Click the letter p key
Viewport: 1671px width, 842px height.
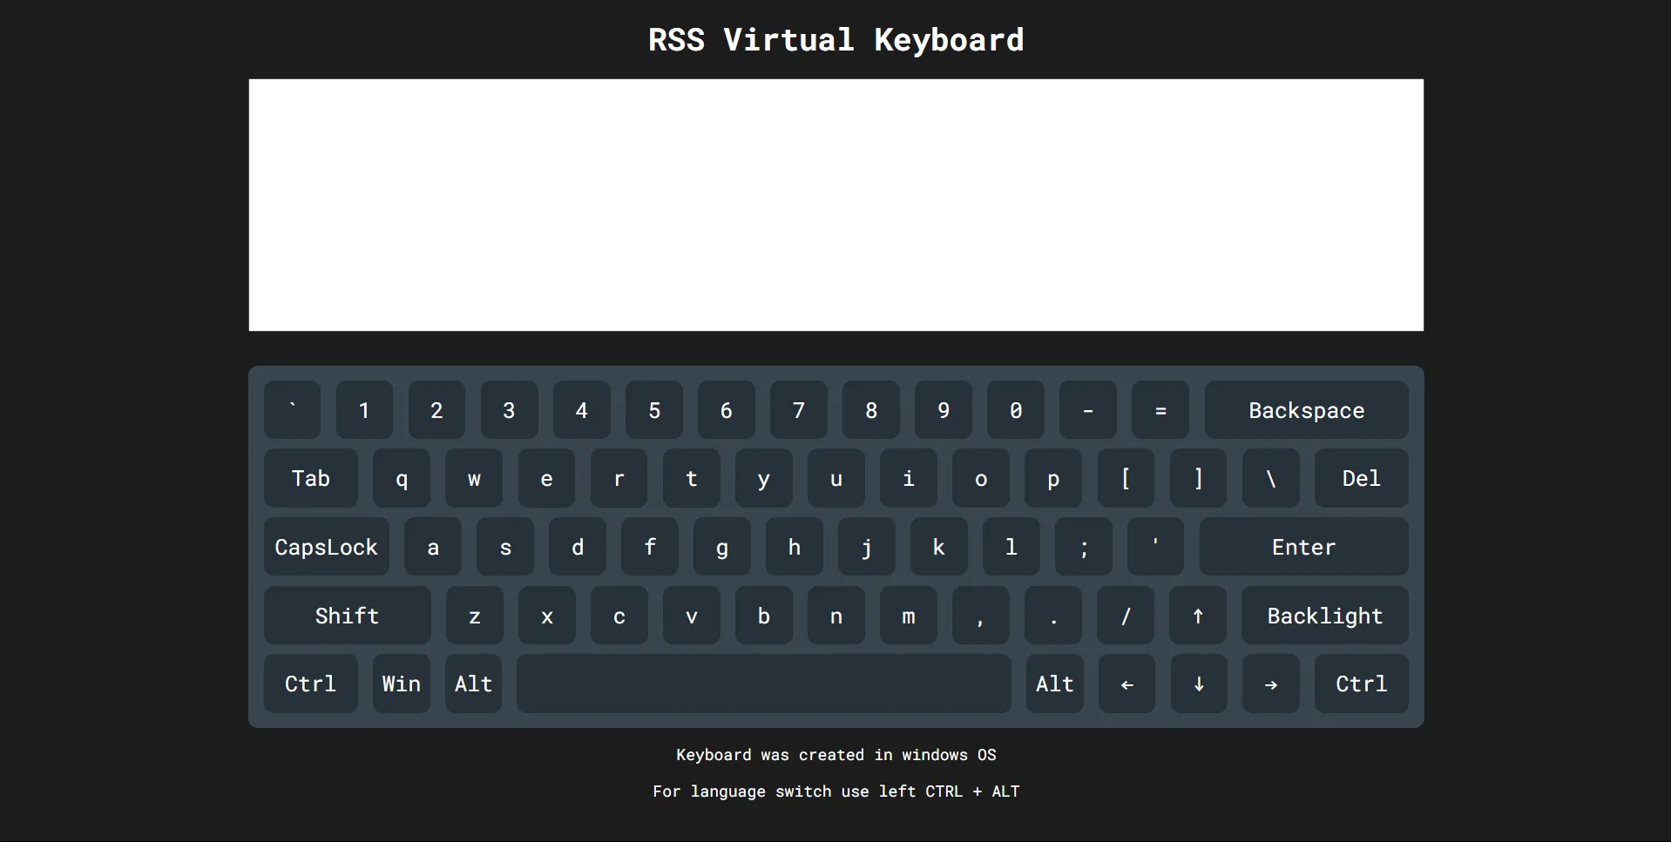pos(1053,478)
